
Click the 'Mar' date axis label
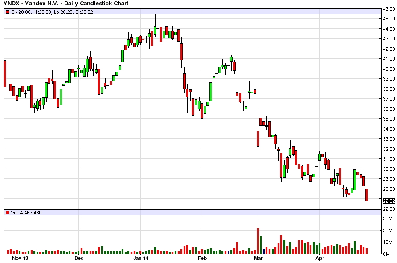point(258,258)
